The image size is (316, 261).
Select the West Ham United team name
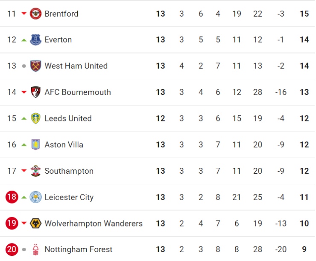(76, 66)
